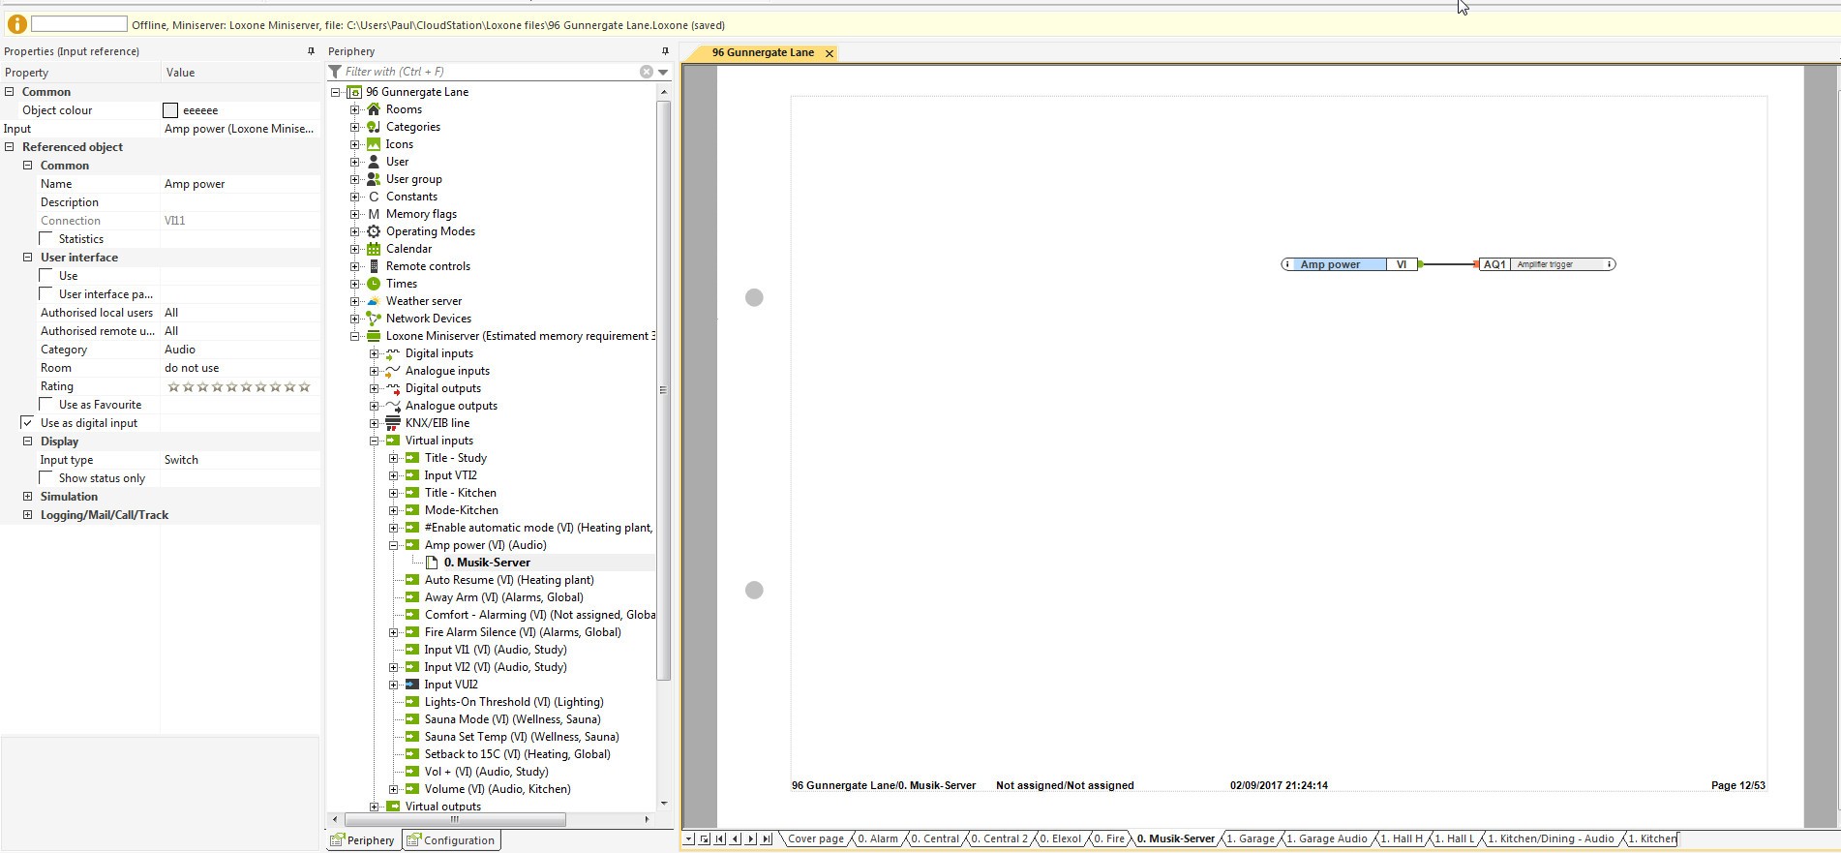The width and height of the screenshot is (1841, 853).
Task: Expand the Digital inputs tree node
Action: (375, 353)
